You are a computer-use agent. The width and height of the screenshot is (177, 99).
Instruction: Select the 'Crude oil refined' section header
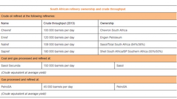[x=88, y=16]
